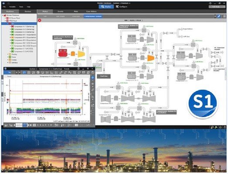Switch to Configure mode

(x=122, y=7)
